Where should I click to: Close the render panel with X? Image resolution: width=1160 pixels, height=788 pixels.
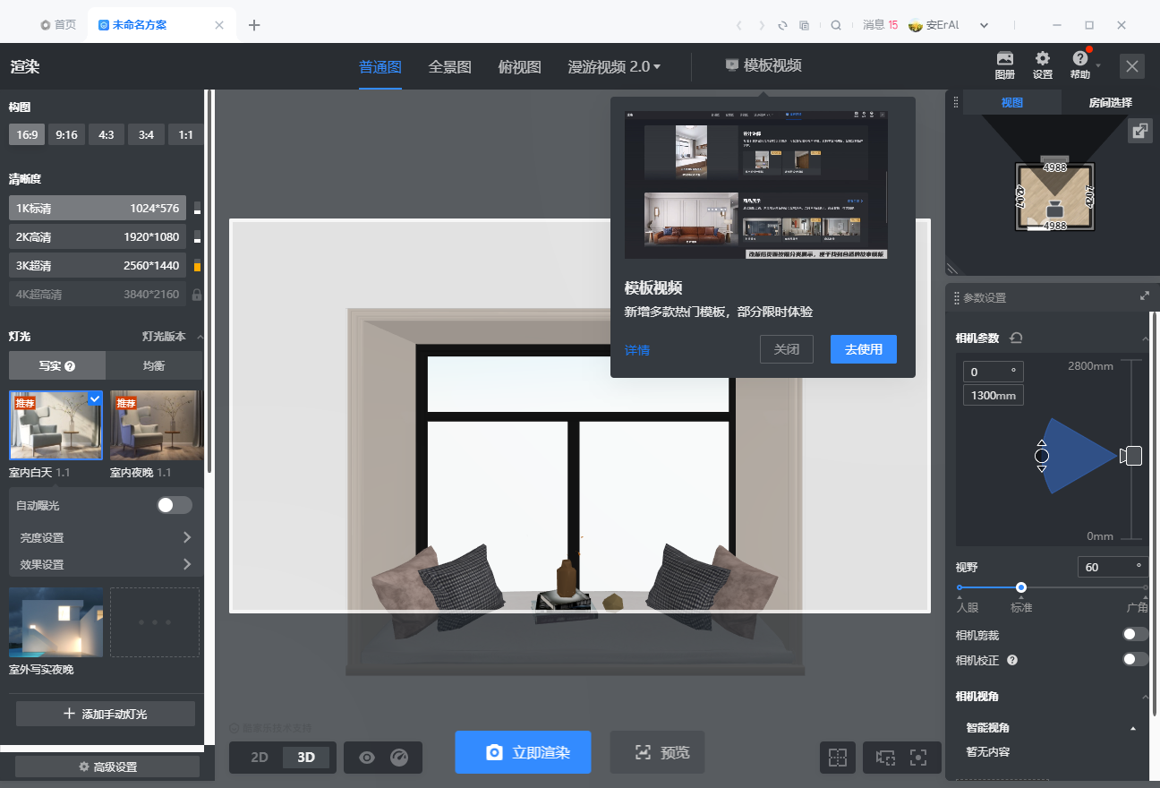coord(1132,65)
